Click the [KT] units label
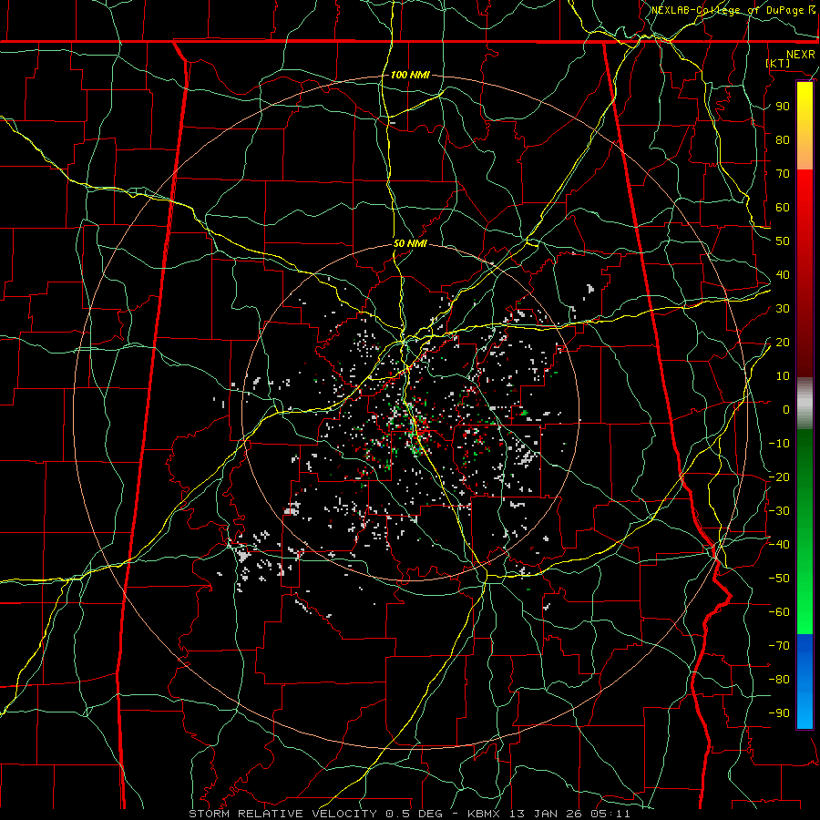 click(778, 63)
